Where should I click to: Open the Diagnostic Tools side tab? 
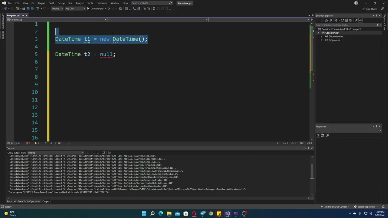384,22
